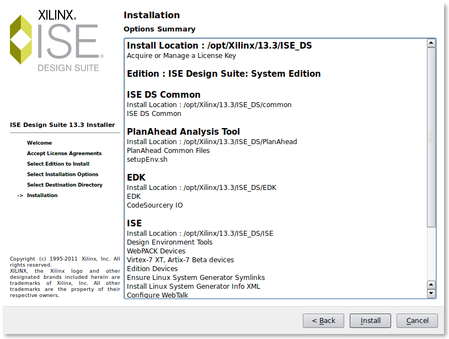Click the Install button

pyautogui.click(x=370, y=320)
